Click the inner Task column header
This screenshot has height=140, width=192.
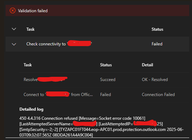point(28,65)
